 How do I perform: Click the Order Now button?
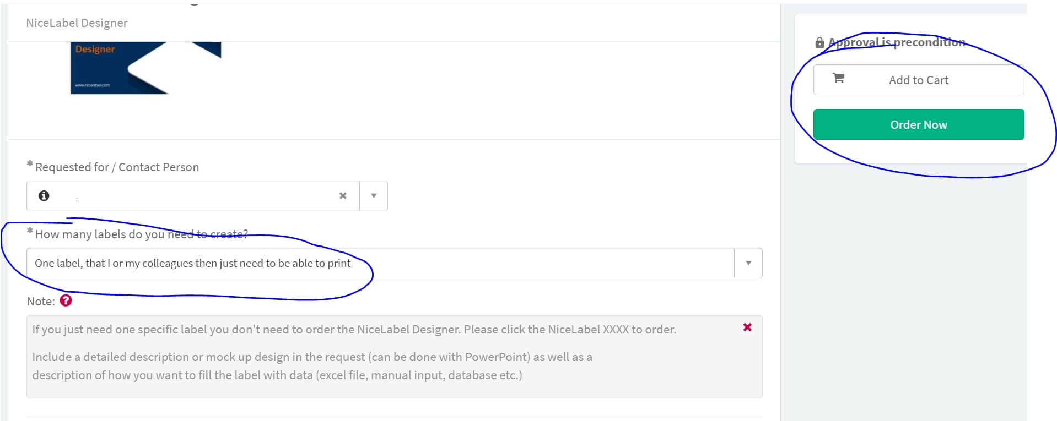tap(918, 124)
